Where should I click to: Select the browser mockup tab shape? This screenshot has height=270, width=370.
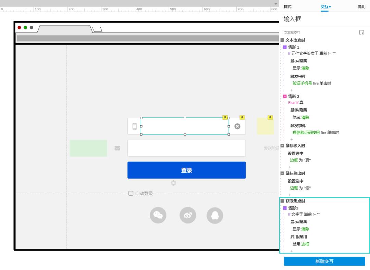65,29
